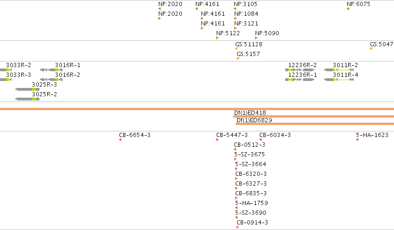Click NP:2020 insertion with left-pointing arrow
The height and width of the screenshot is (230, 394).
click(160, 9)
